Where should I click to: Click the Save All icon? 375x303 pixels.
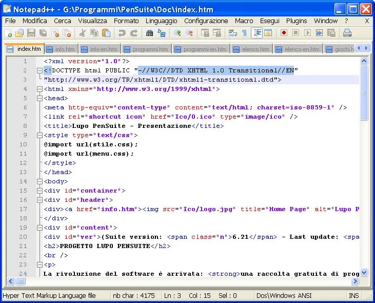tap(43, 33)
